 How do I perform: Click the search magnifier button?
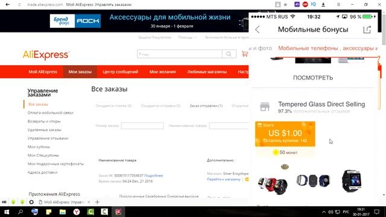tap(229, 54)
